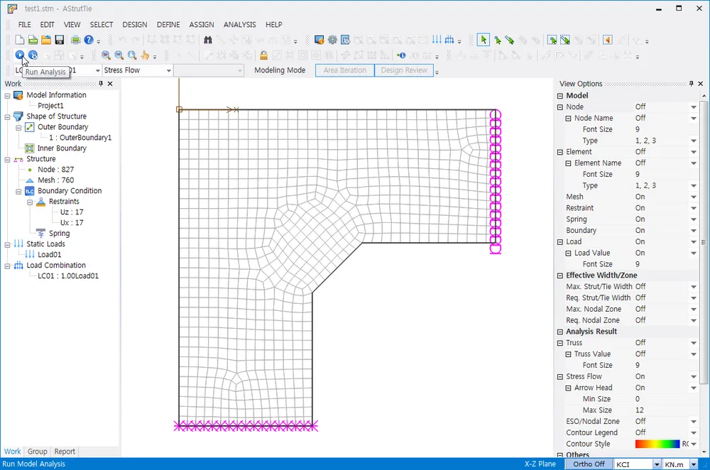Open the Stress Flow combo box
This screenshot has width=710, height=470.
pos(168,70)
